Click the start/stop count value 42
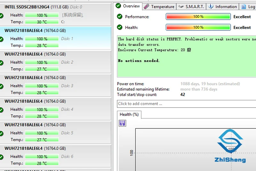 (183, 95)
